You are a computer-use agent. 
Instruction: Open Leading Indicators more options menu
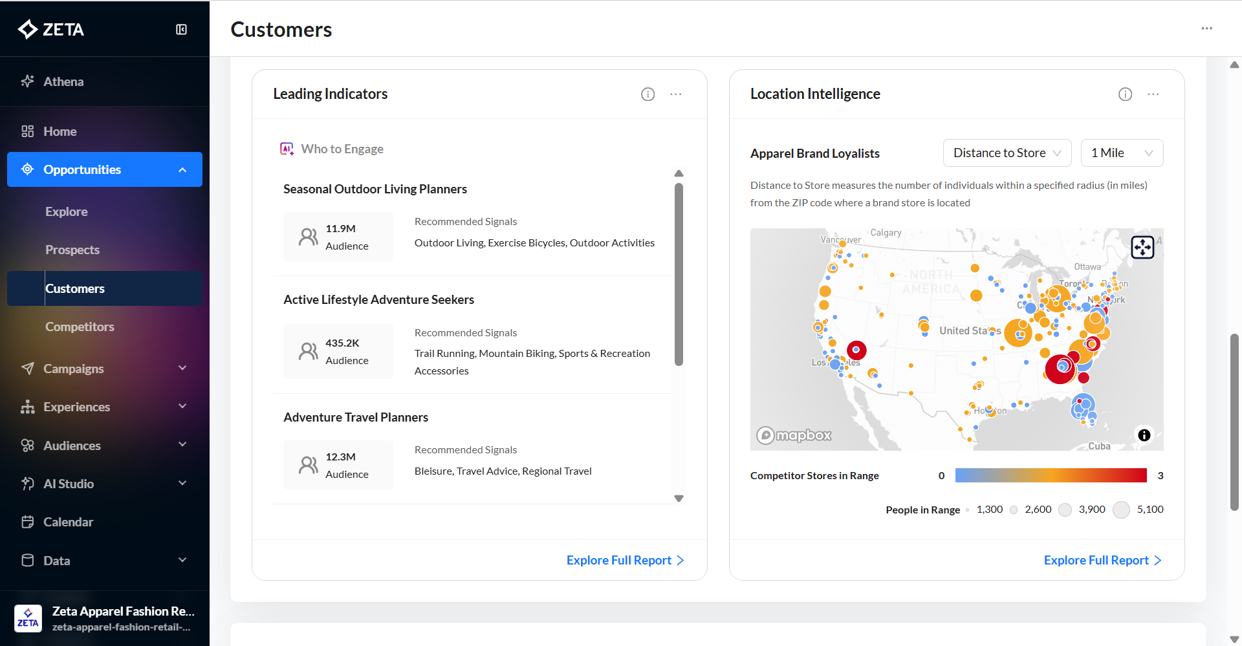pos(676,94)
